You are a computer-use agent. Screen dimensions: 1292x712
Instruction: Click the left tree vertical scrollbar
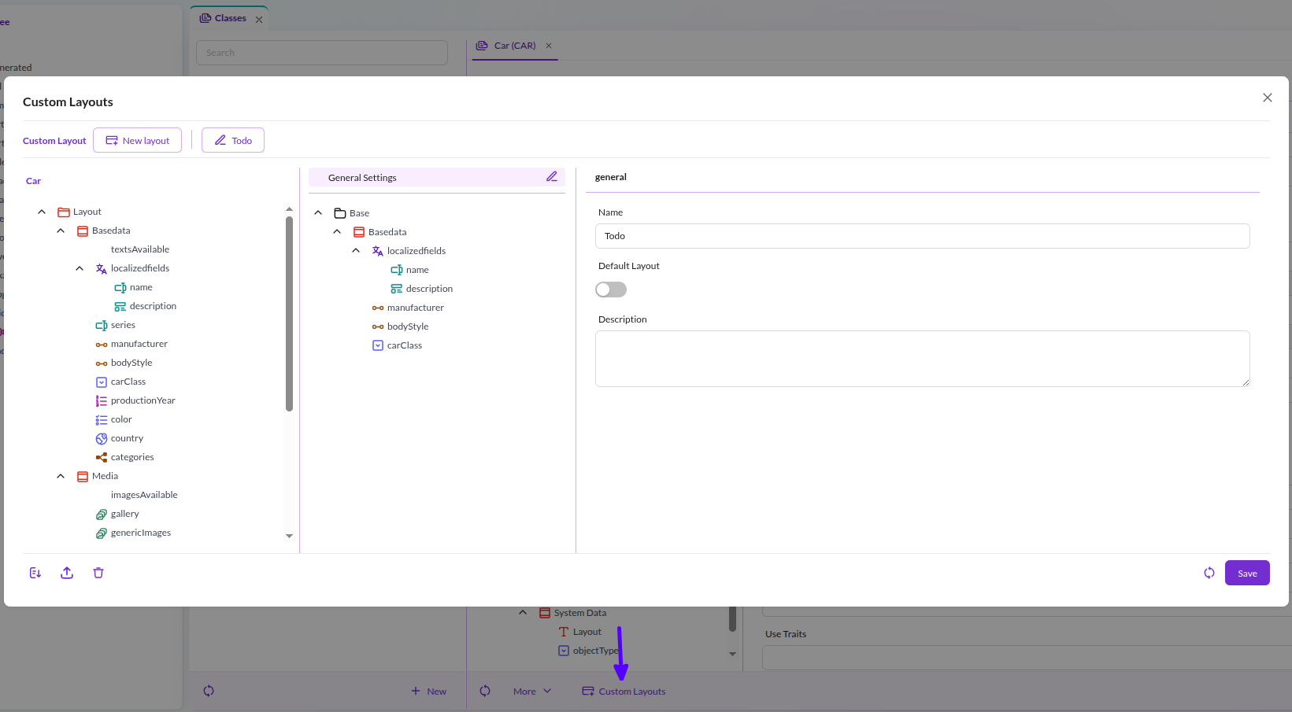coord(289,313)
